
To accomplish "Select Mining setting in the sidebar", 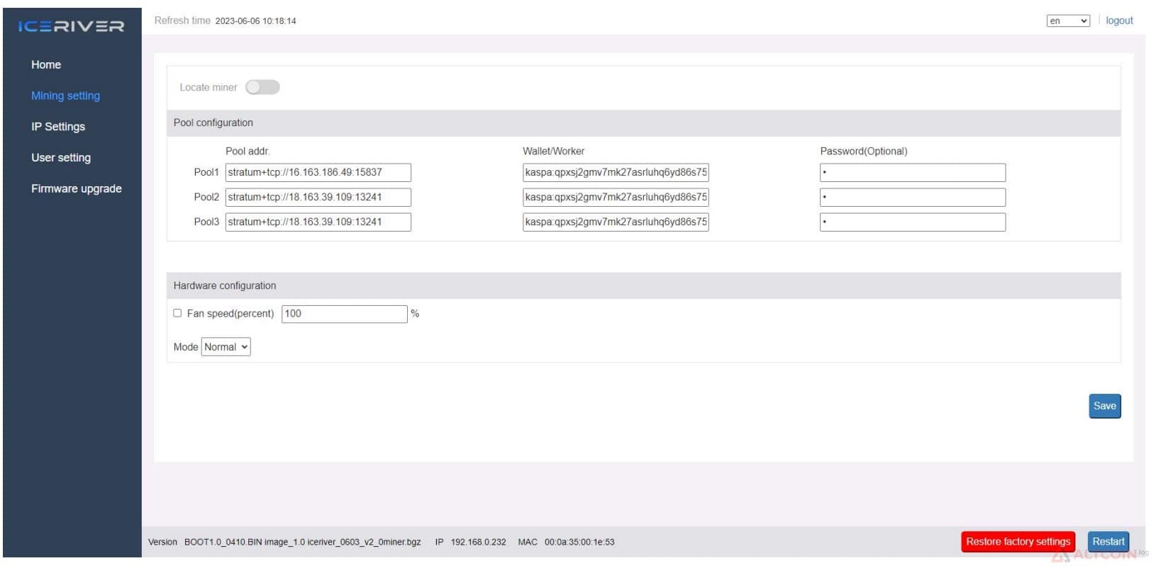I will 65,96.
